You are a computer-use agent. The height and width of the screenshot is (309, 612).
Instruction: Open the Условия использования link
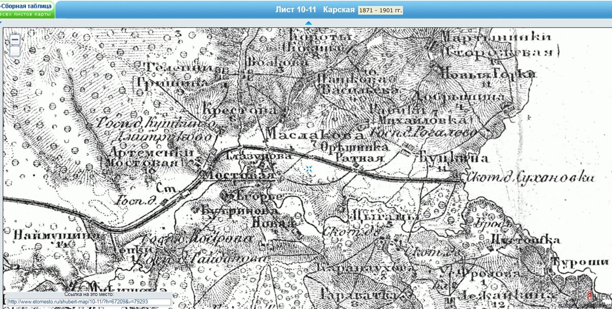pyautogui.click(x=584, y=305)
